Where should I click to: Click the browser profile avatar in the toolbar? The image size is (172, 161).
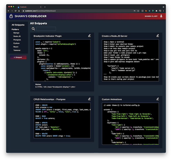[160, 11]
